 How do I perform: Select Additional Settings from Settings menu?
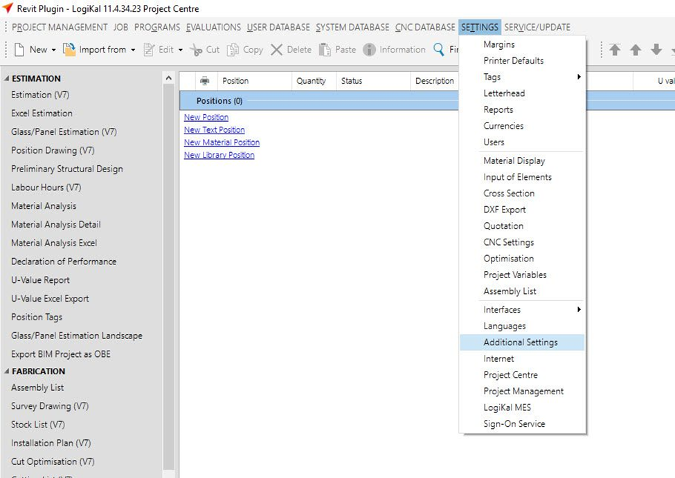click(x=520, y=342)
